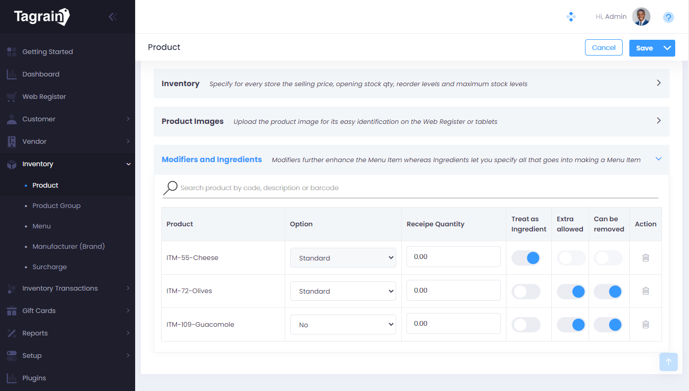Click the scroll-to-top arrow button
The width and height of the screenshot is (689, 391).
(x=668, y=362)
